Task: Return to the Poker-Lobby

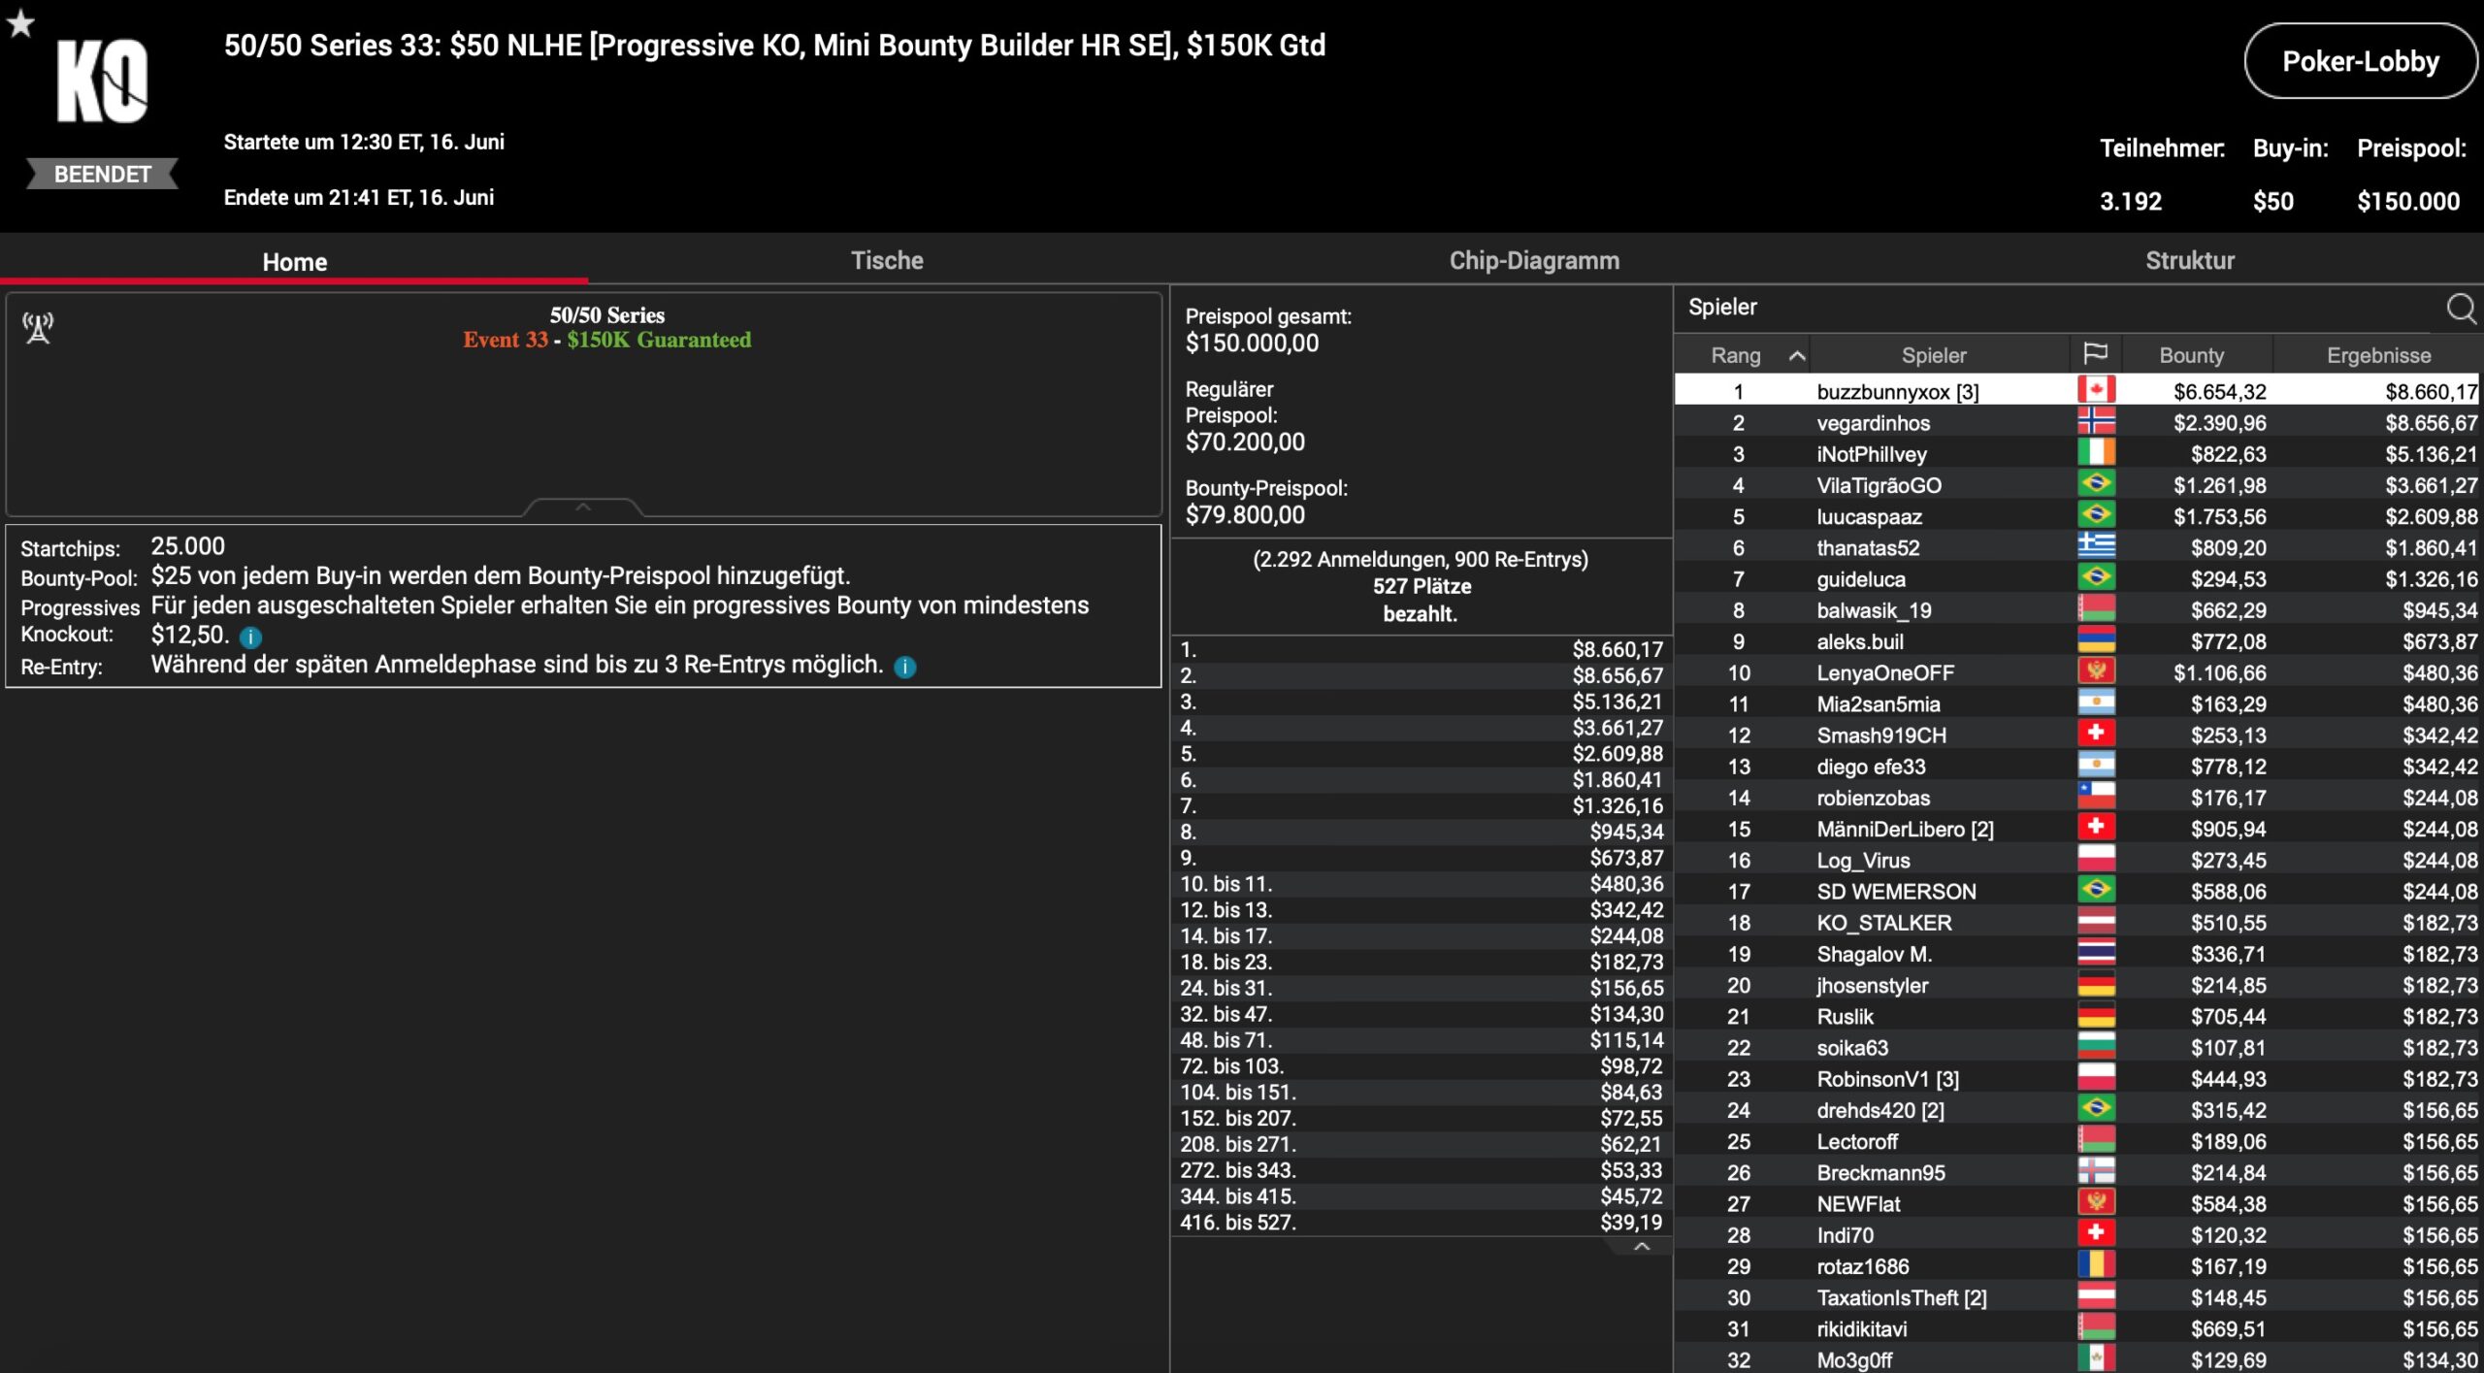Action: click(x=2359, y=62)
